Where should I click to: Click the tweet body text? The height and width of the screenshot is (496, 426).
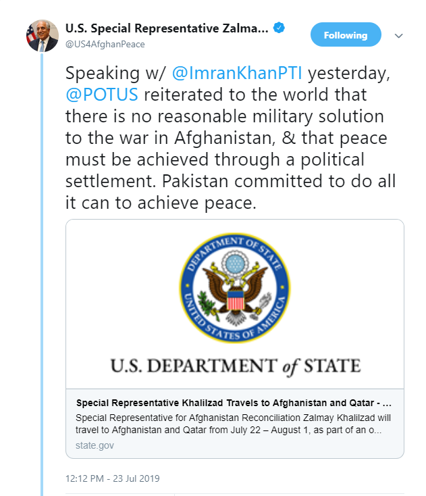point(231,138)
